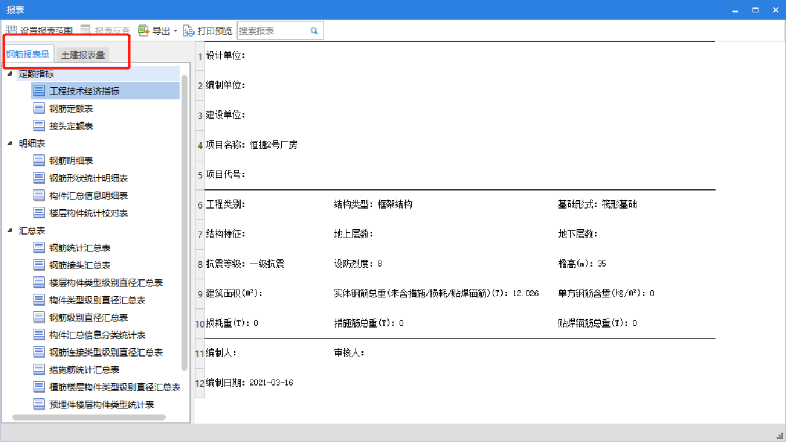The height and width of the screenshot is (442, 786).
Task: Click the icon beside 楼层构件统计校对表
Action: point(39,213)
